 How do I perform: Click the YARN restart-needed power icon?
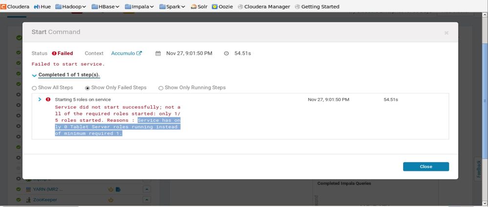point(110,189)
